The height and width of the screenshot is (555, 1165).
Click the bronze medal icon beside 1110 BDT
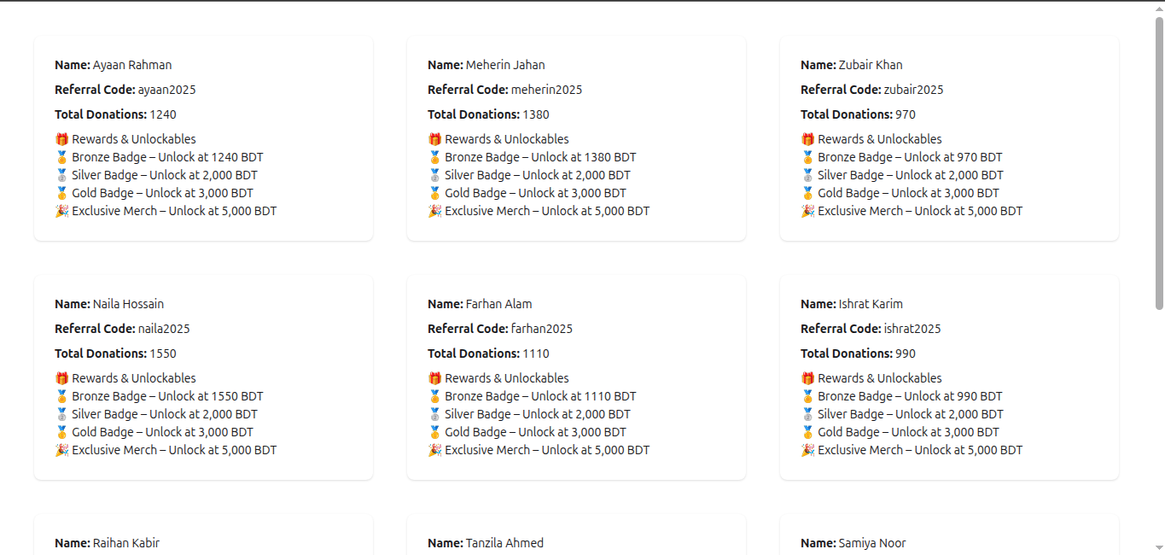pos(434,396)
